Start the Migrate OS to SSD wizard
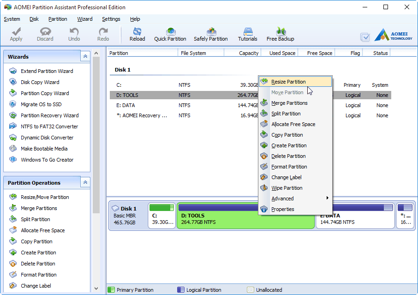Image resolution: width=418 pixels, height=295 pixels. (x=41, y=104)
